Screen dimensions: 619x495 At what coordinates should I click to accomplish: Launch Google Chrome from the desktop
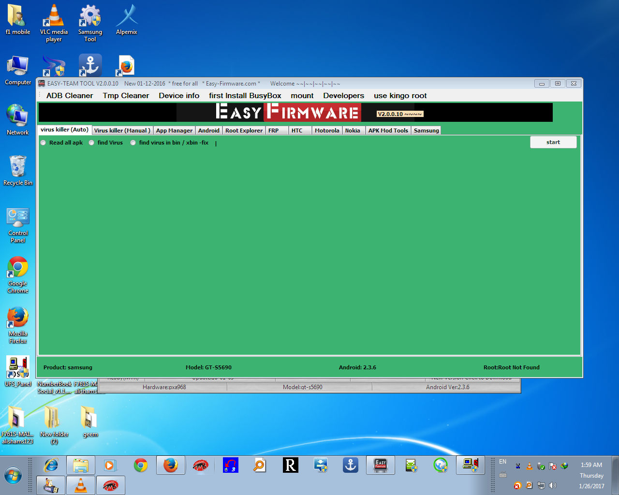pos(18,275)
